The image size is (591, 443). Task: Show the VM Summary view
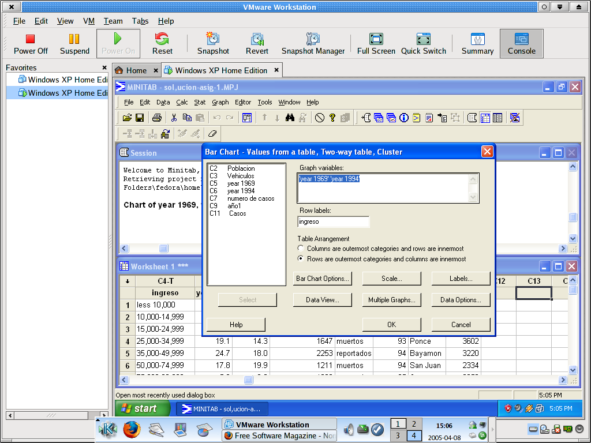point(477,44)
